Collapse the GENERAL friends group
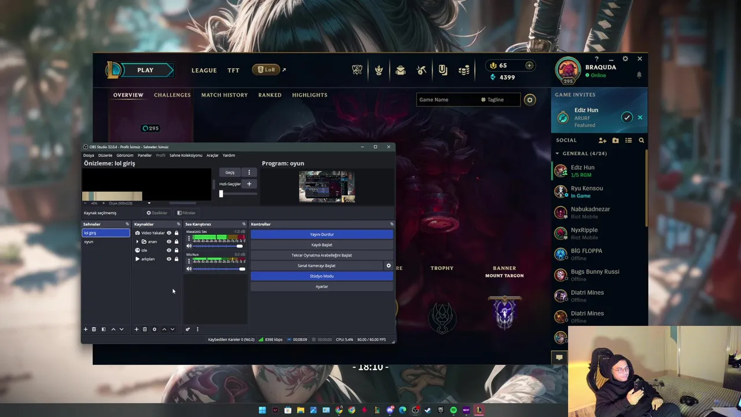This screenshot has height=417, width=741. click(x=557, y=153)
